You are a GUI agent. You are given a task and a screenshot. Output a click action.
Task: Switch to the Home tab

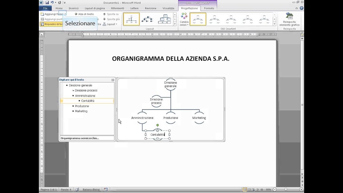59,8
